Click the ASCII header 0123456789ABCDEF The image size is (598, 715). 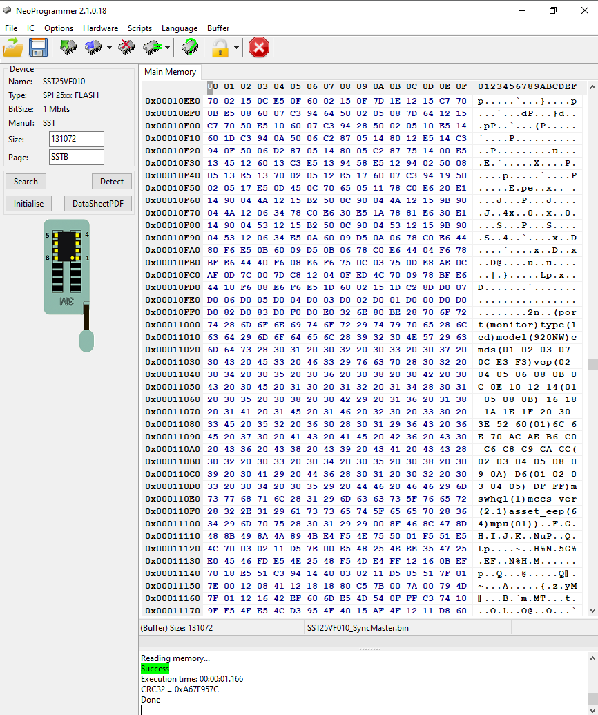click(528, 86)
